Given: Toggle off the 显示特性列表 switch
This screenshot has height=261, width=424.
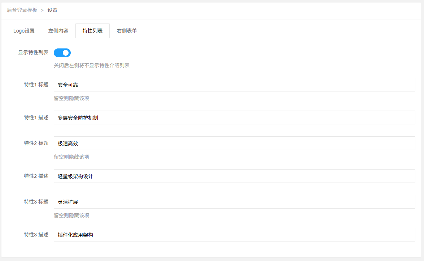Looking at the screenshot, I should (x=62, y=53).
